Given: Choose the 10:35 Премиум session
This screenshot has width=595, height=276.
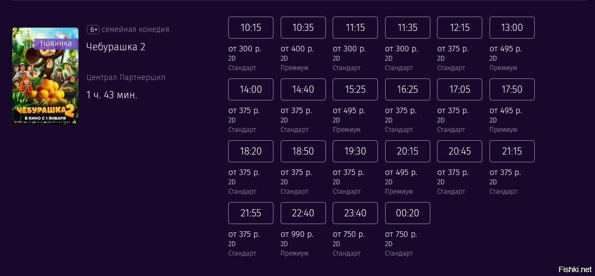Looking at the screenshot, I should (303, 28).
